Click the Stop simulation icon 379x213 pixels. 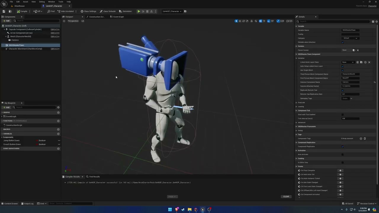pyautogui.click(x=147, y=11)
